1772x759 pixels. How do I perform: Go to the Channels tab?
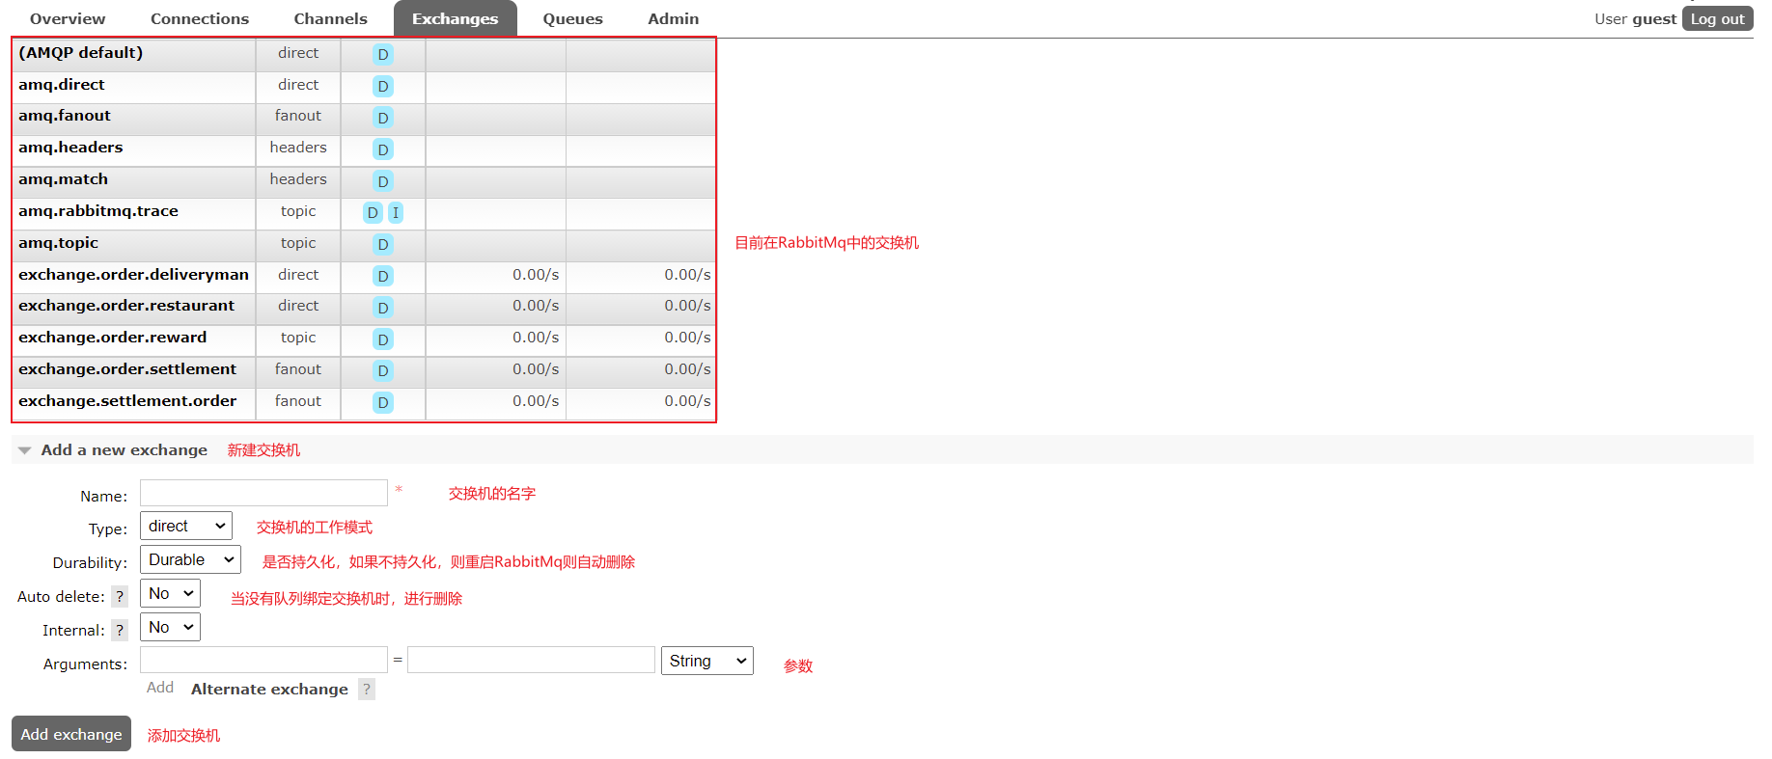click(x=330, y=18)
